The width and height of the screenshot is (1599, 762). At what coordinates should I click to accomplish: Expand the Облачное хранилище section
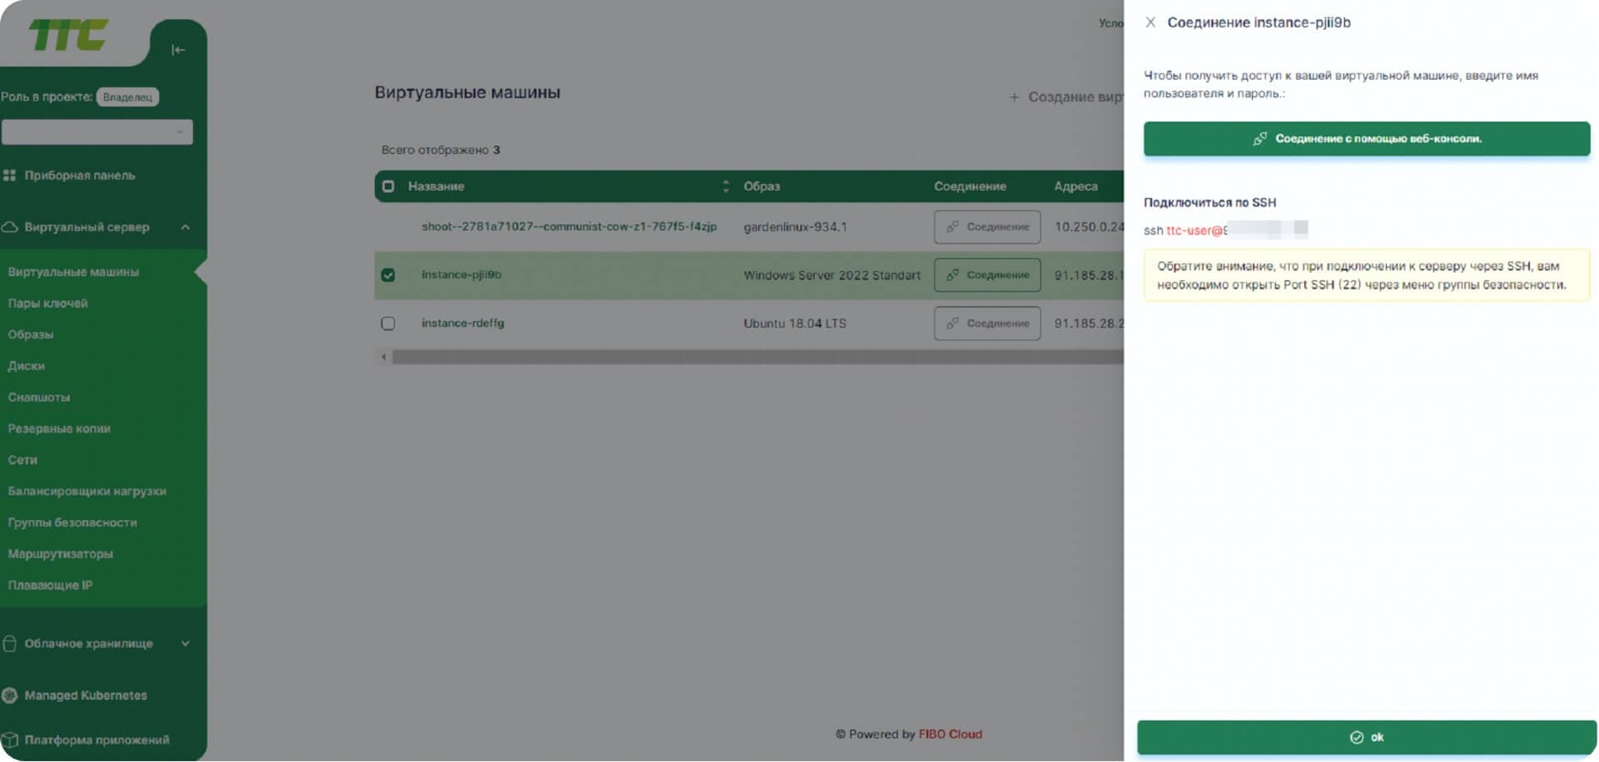click(185, 644)
